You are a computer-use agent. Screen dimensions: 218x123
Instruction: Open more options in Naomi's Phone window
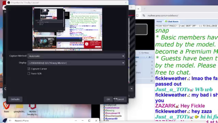76,121
